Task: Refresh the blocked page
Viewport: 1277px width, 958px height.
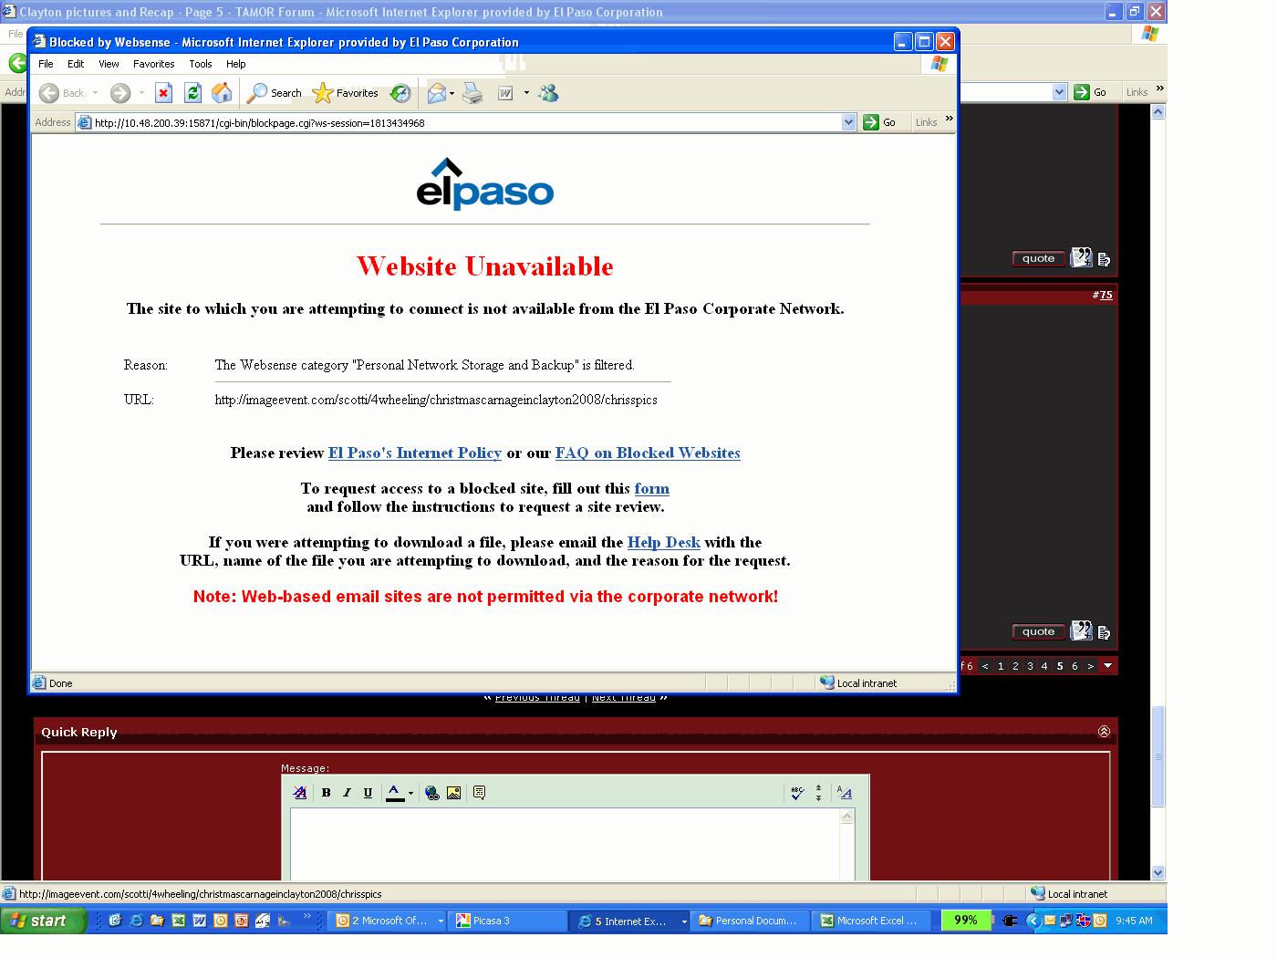Action: click(x=192, y=93)
